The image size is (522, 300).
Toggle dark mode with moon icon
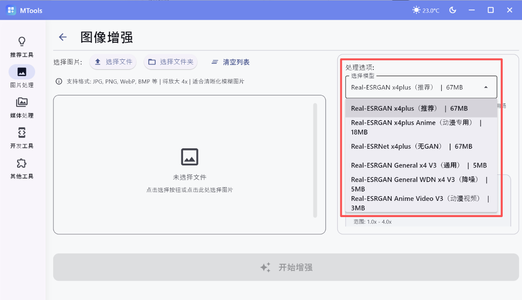453,10
